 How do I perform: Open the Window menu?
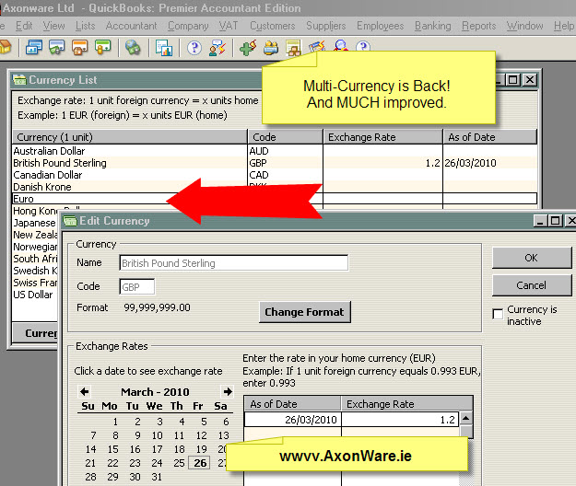pyautogui.click(x=525, y=26)
